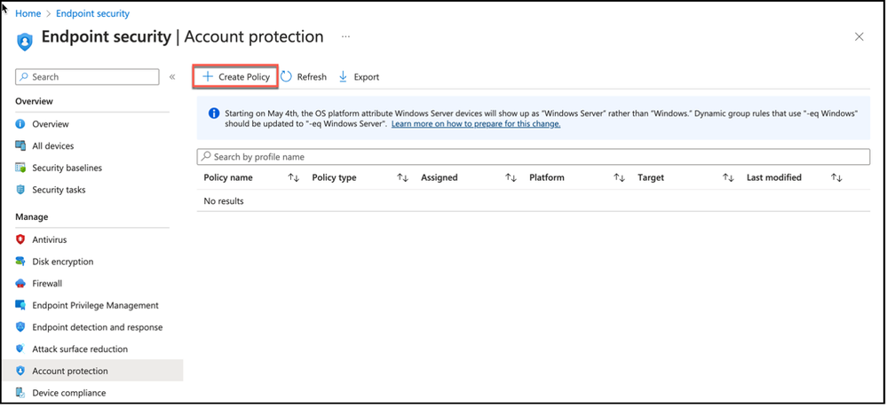Go to the Home breadcrumb
This screenshot has height=407, width=887.
pyautogui.click(x=28, y=13)
